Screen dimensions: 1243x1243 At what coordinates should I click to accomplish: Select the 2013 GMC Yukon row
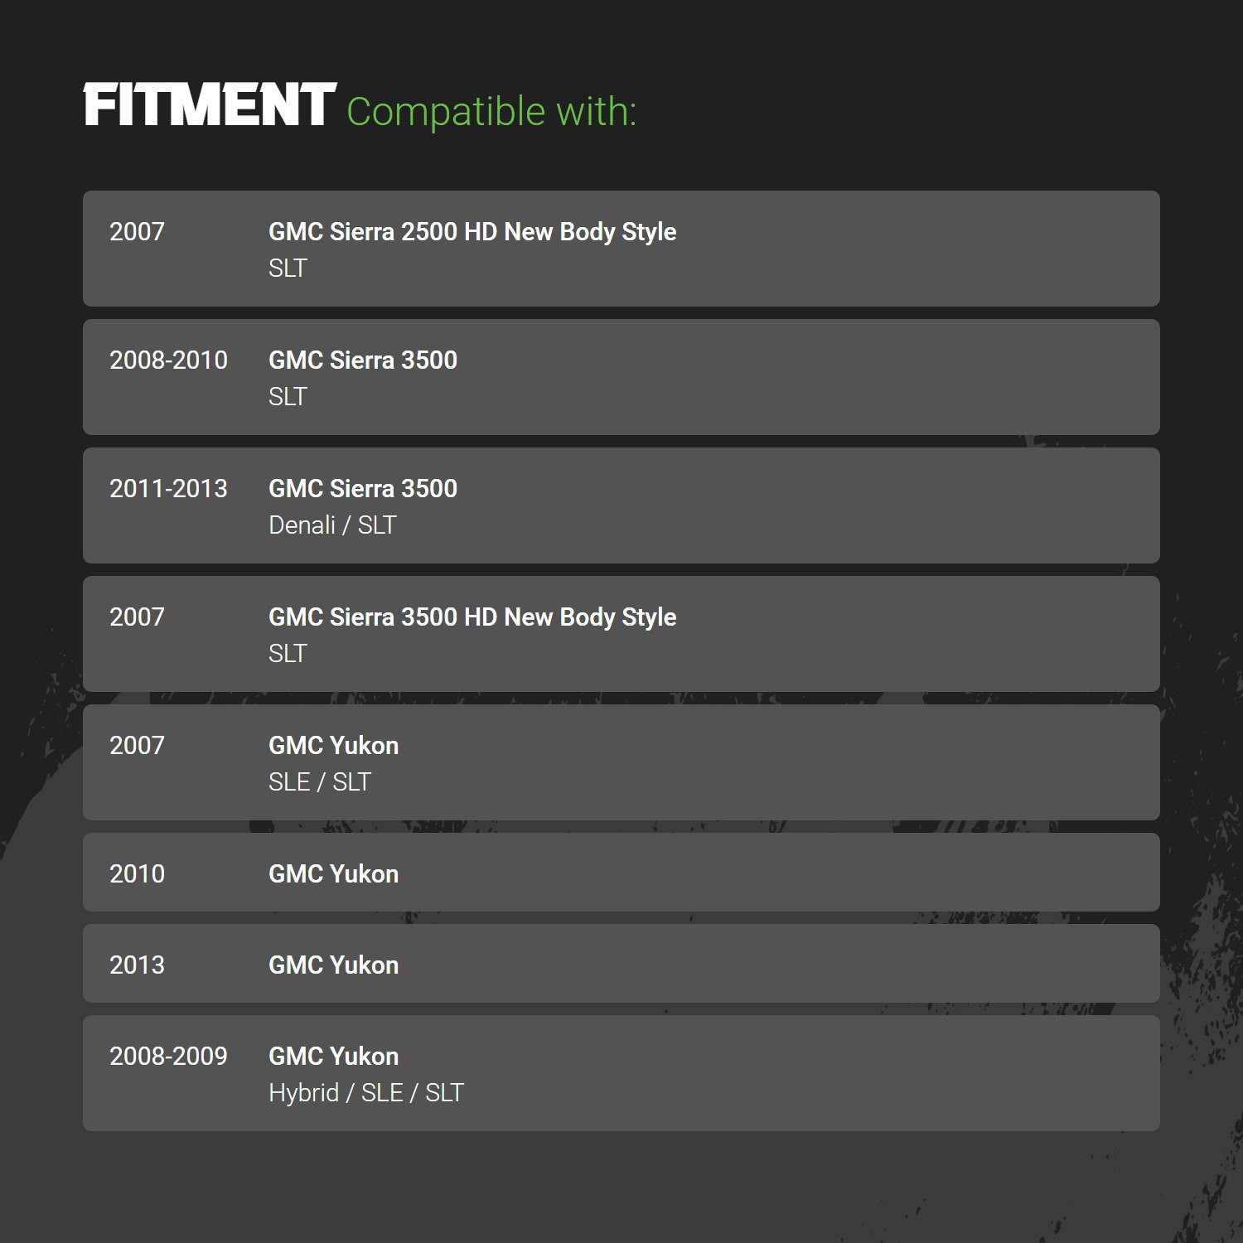tap(621, 964)
